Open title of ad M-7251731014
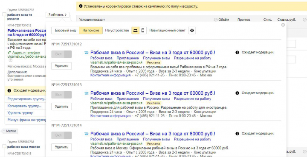 (x=153, y=134)
